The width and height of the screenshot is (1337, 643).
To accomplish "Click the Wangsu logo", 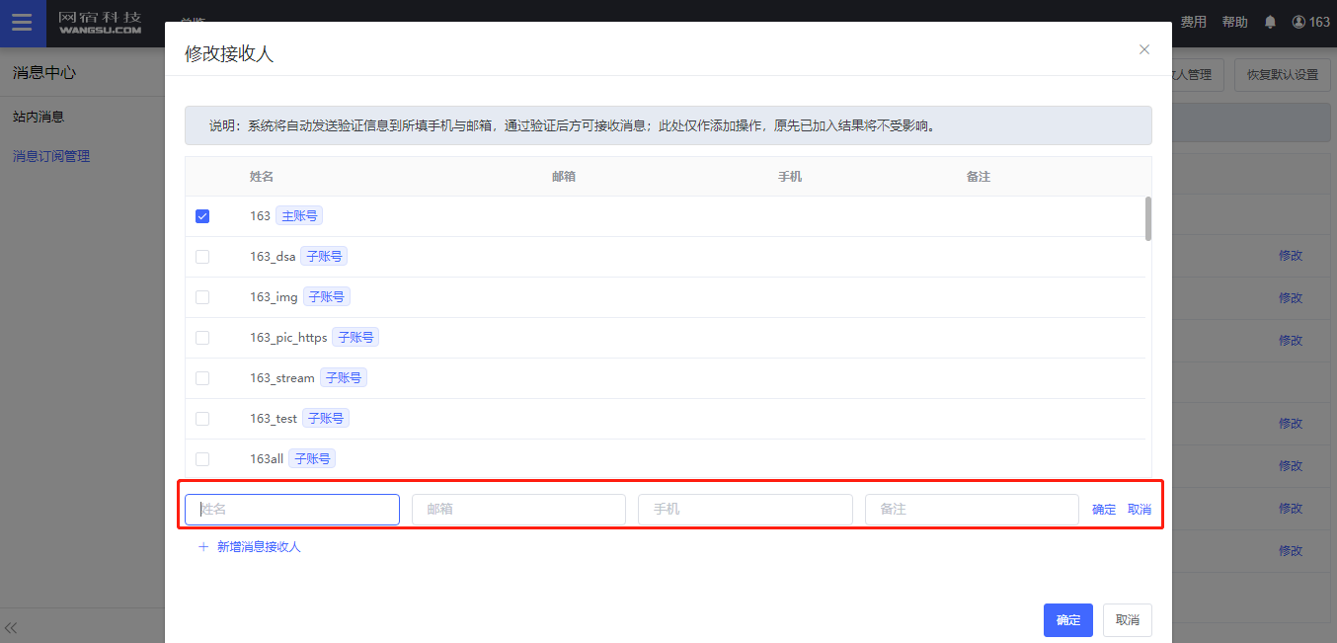I will [x=100, y=23].
